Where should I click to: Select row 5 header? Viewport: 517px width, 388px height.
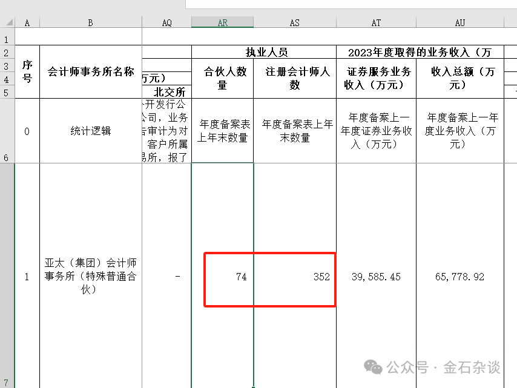tap(7, 92)
